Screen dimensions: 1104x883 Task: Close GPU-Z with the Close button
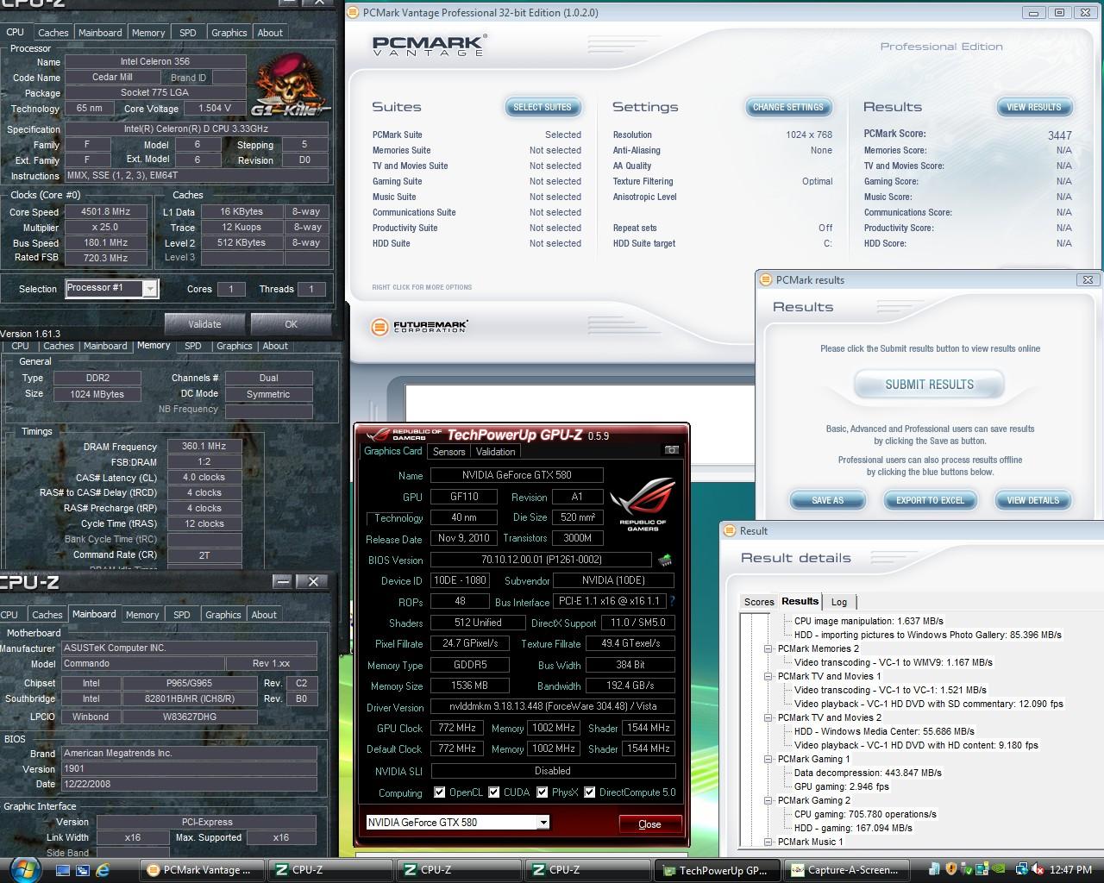pyautogui.click(x=650, y=824)
